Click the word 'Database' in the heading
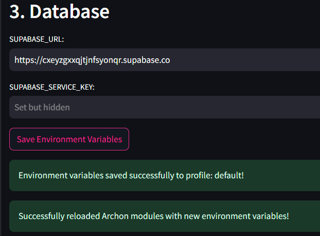 (x=69, y=11)
